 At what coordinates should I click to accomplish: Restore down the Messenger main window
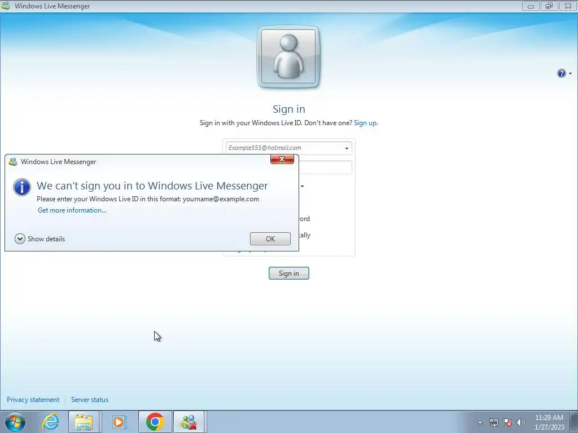click(x=549, y=6)
